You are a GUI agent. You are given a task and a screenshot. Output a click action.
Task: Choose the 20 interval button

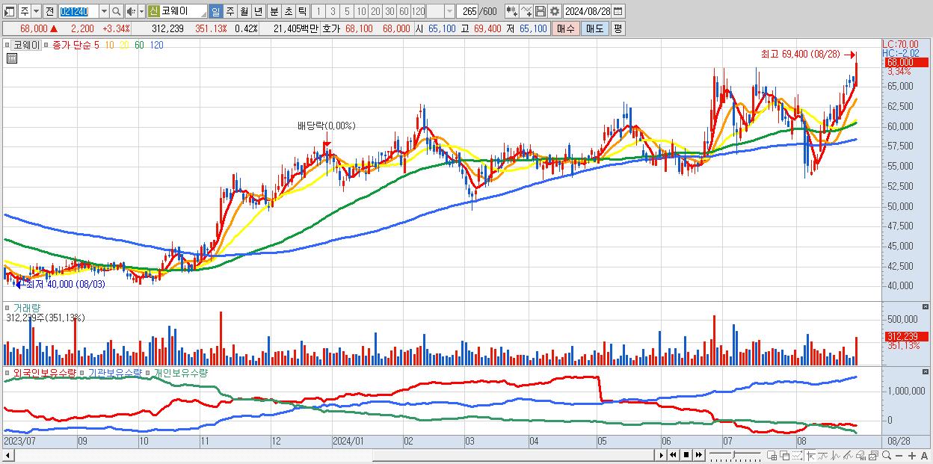click(x=375, y=11)
